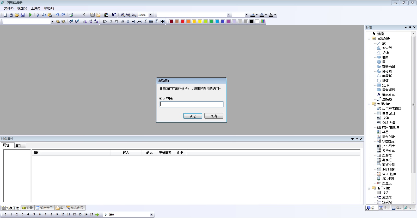Collapse the 标准对象 tree node

pyautogui.click(x=369, y=39)
